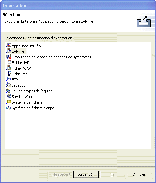Viewport: 156px width, 183px height.
Task: Click the empty area of the destination list
Action: click(x=78, y=130)
